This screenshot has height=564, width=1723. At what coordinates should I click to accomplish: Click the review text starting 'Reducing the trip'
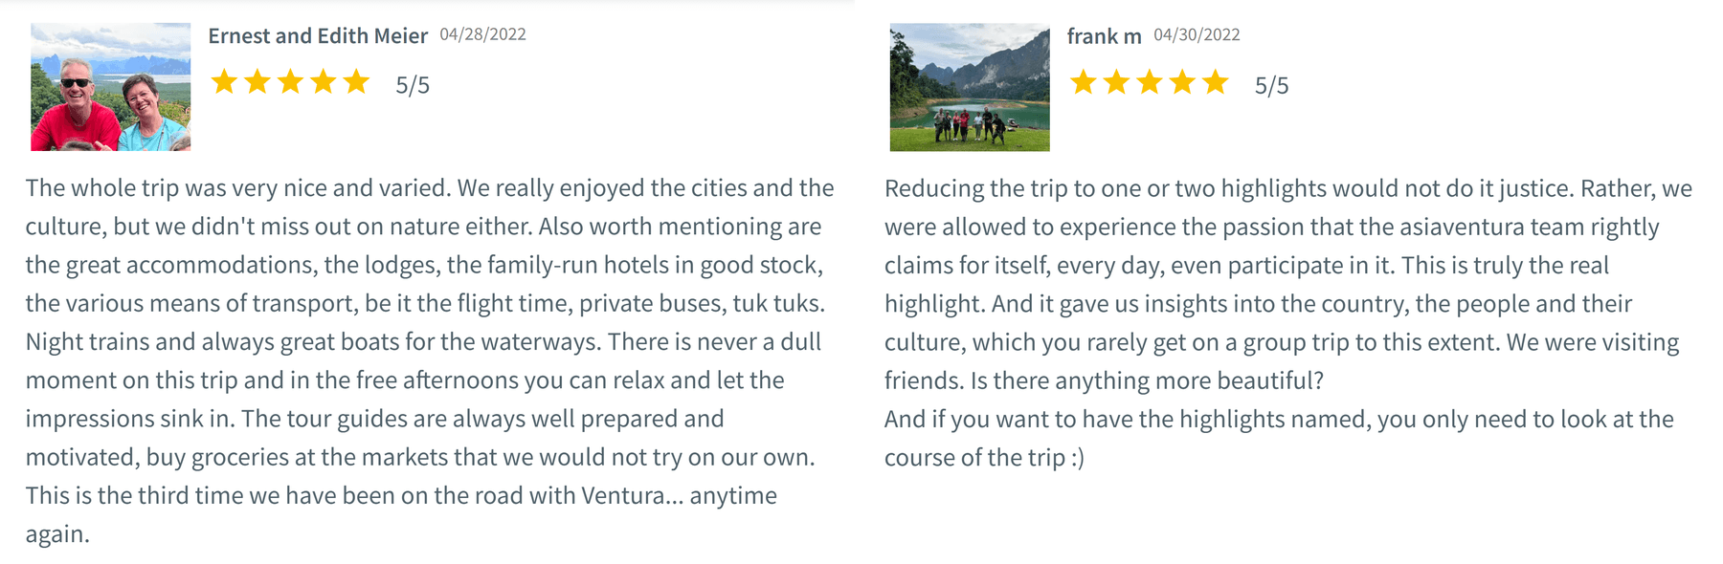[x=1288, y=322]
